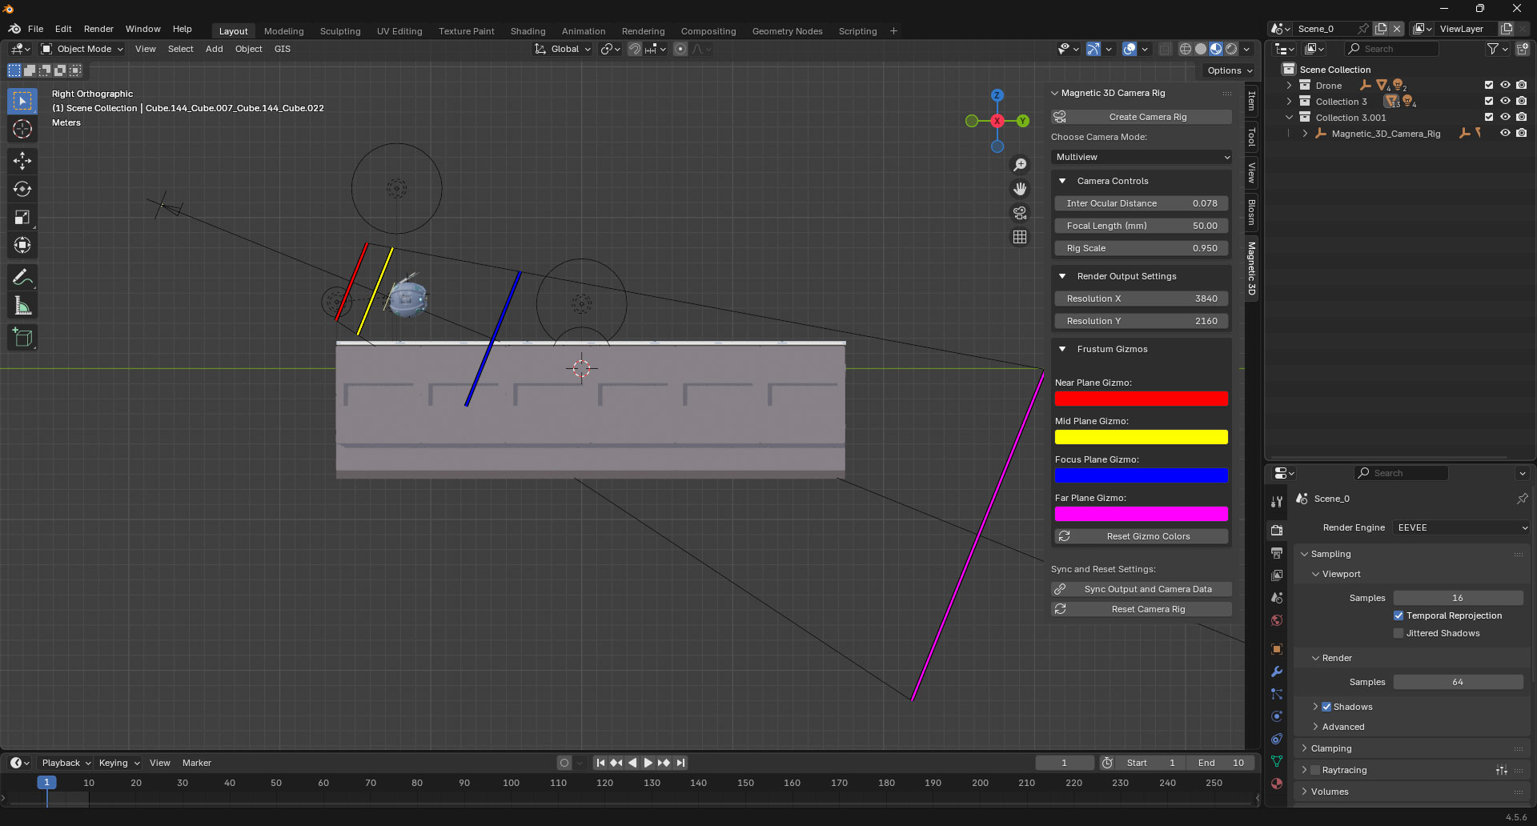Open the View Layer properties tab icon

tap(1277, 575)
